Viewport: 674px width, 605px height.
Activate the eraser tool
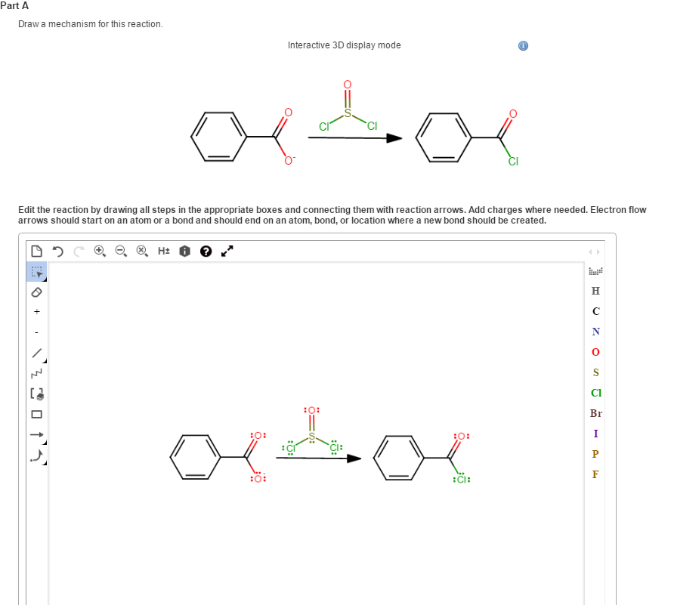(x=36, y=292)
